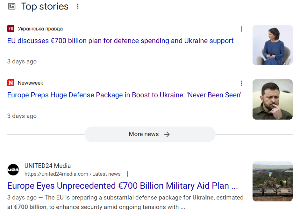Click the UNITED24 Media site name
Viewport: 300px width, 216px height.
coord(47,166)
